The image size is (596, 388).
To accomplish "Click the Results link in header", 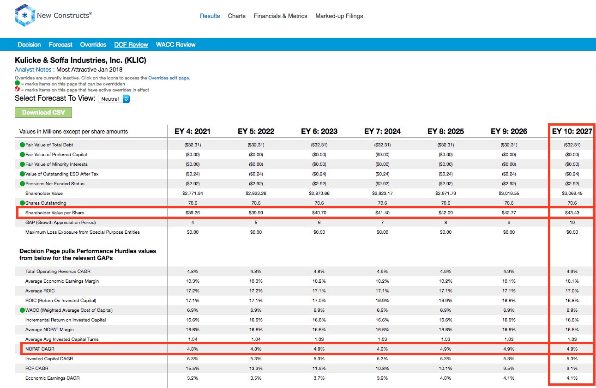I will coord(210,16).
